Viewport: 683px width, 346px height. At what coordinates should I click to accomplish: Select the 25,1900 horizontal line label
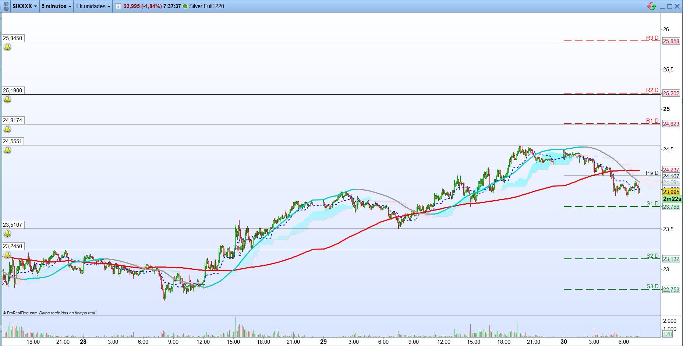pos(13,91)
